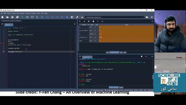
Task: Save data as icon in Variable Explorer
Action: (89, 21)
